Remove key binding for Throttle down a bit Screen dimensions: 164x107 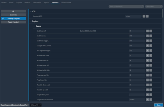pos(151,85)
